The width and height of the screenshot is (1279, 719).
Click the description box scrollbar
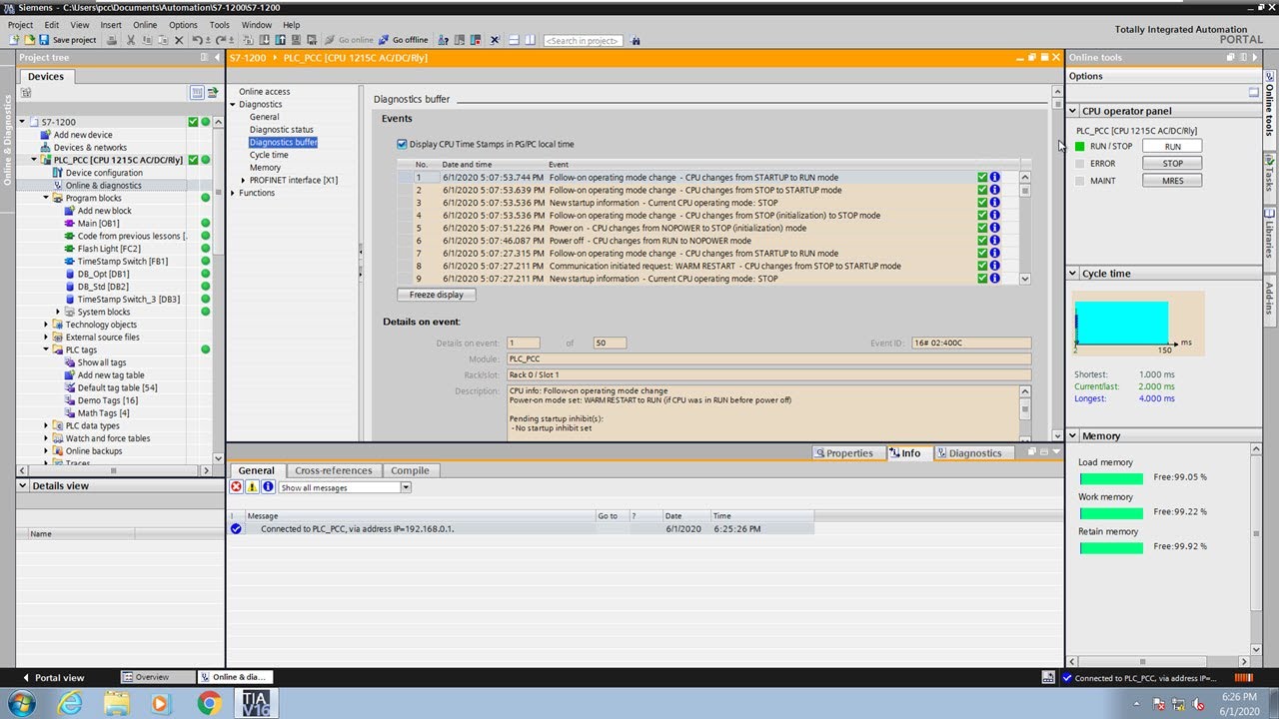(x=1025, y=411)
